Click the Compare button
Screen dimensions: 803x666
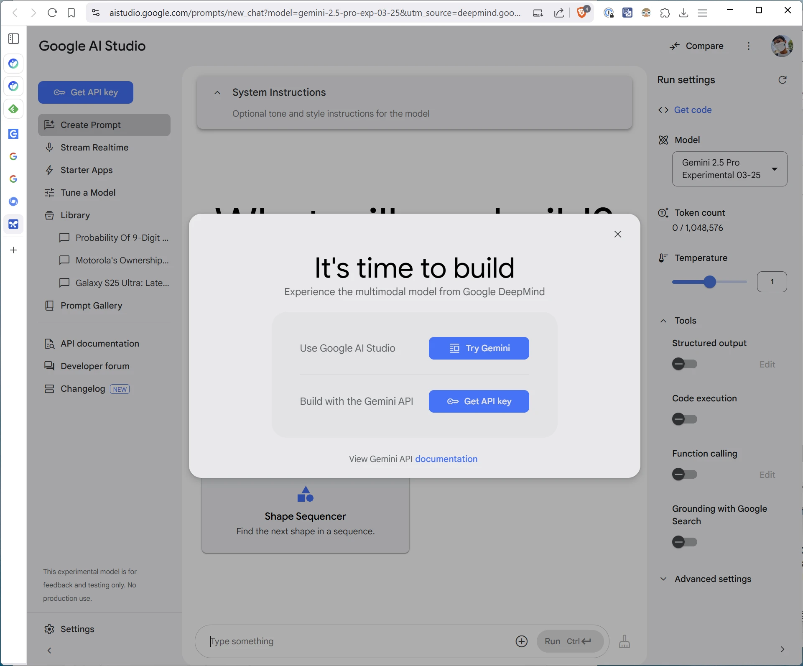click(x=696, y=46)
